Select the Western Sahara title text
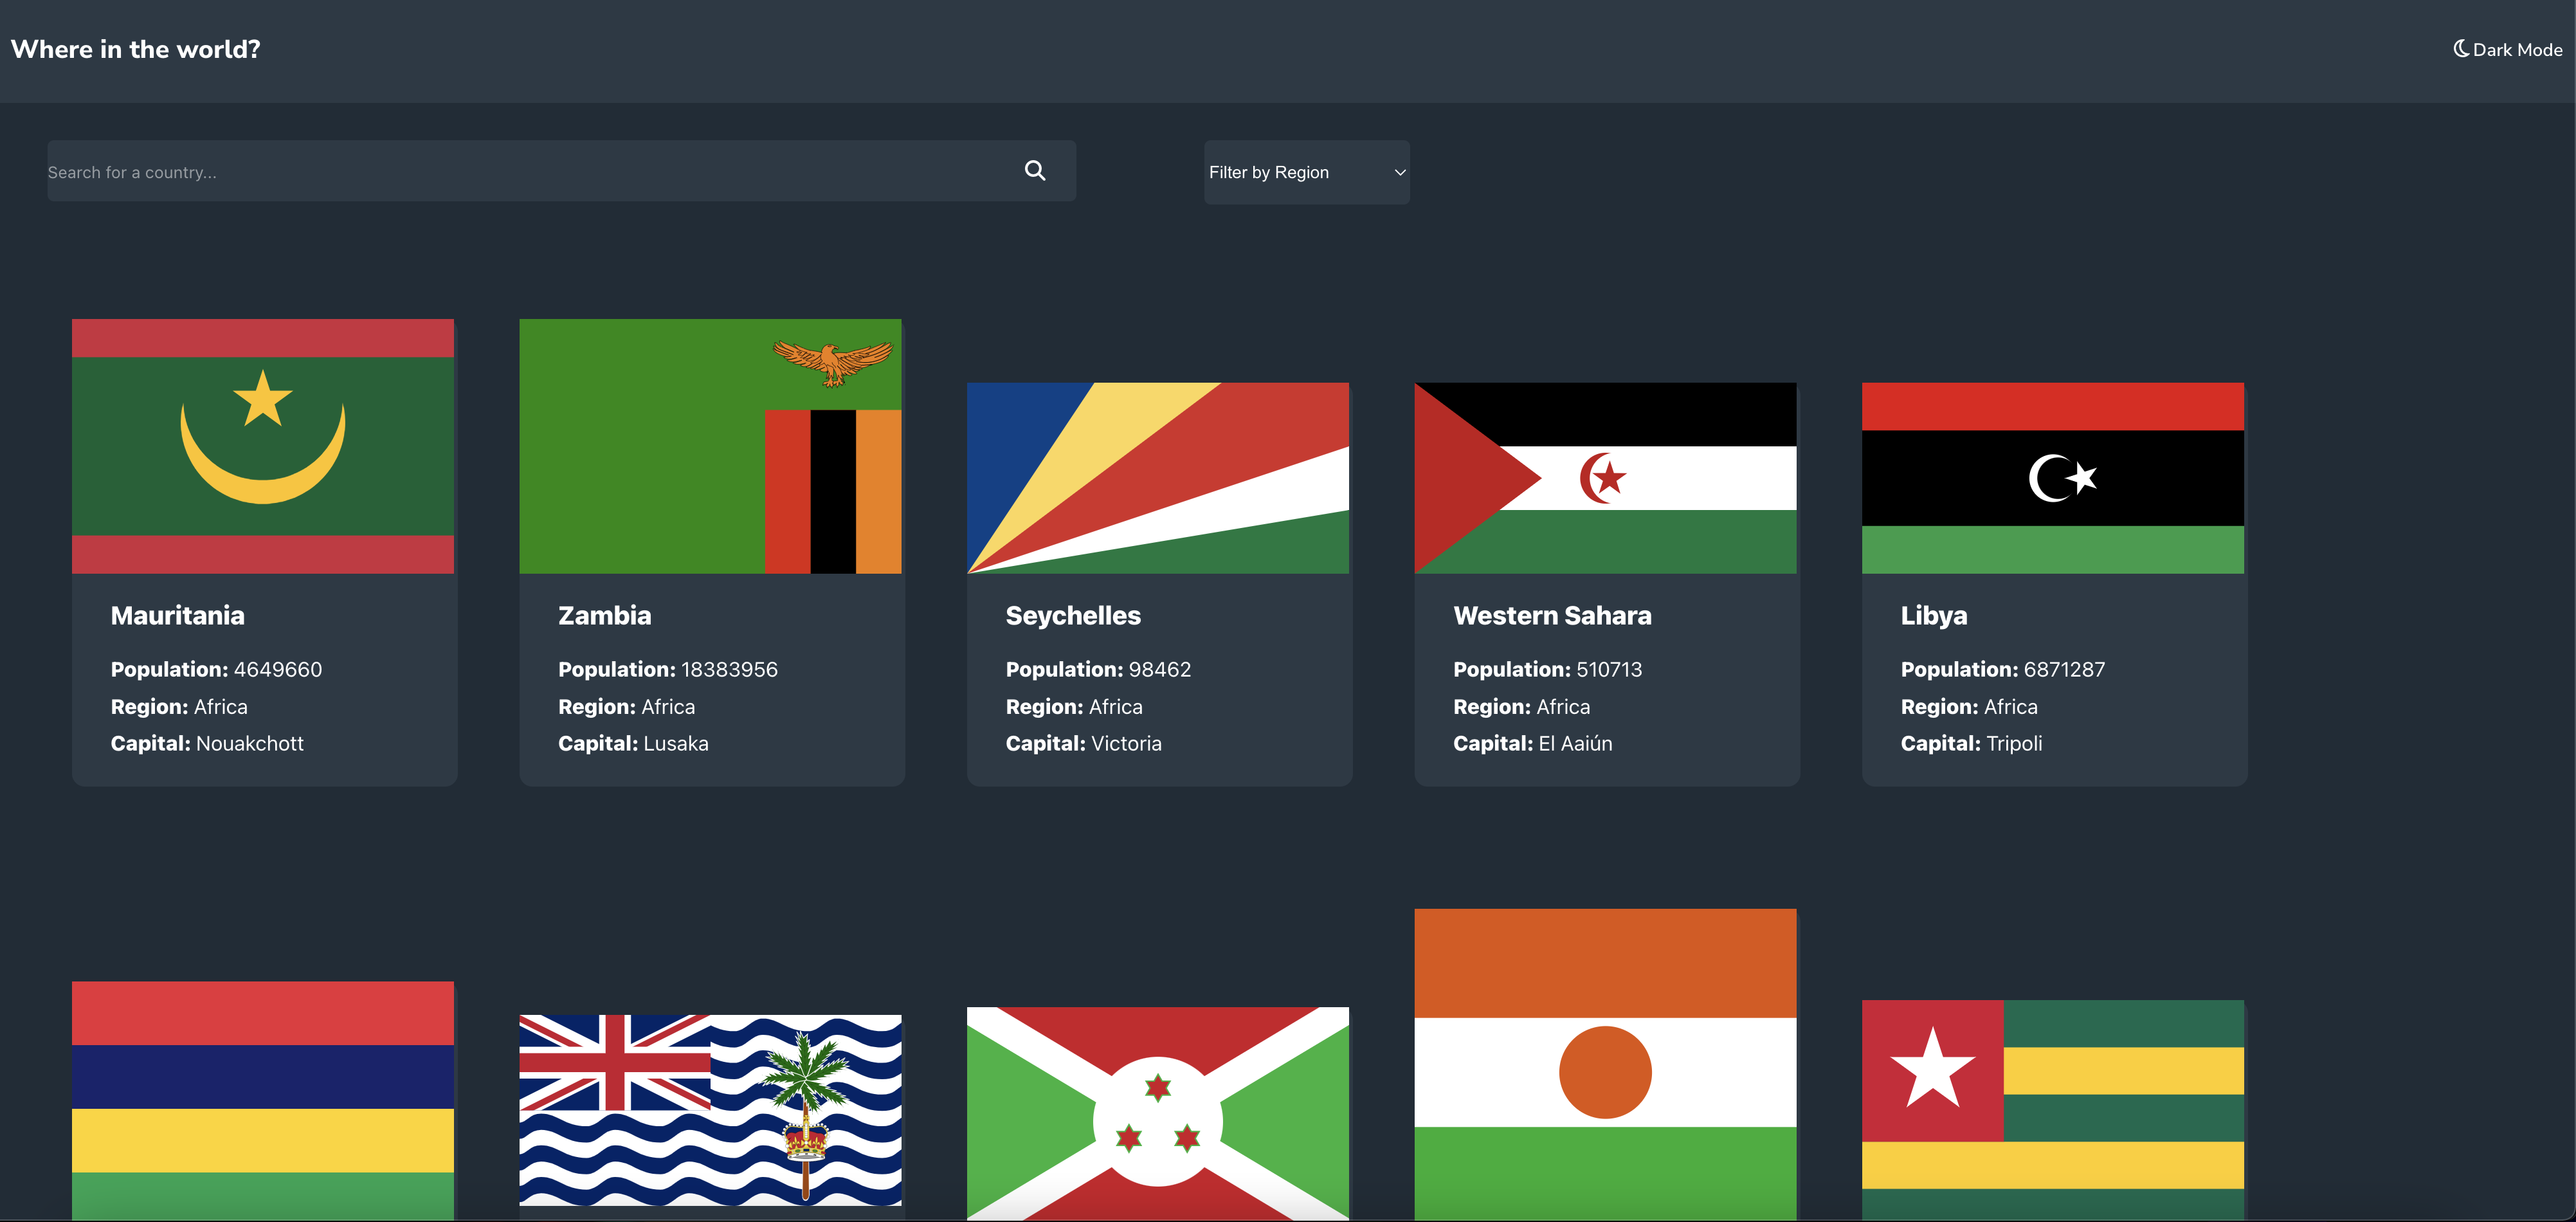This screenshot has height=1222, width=2576. point(1552,615)
